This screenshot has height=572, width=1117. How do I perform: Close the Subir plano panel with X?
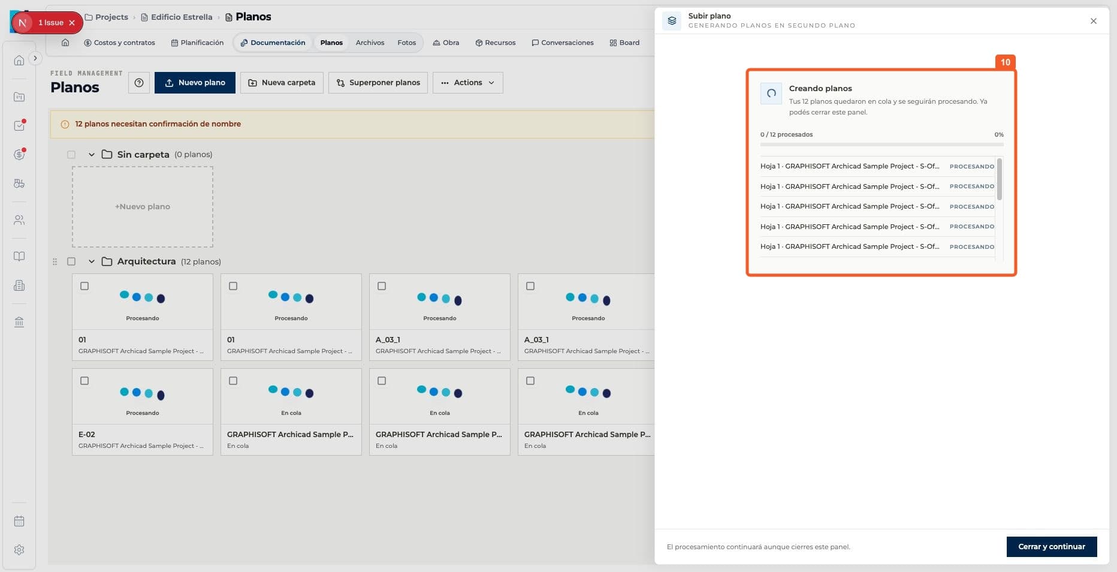tap(1094, 21)
